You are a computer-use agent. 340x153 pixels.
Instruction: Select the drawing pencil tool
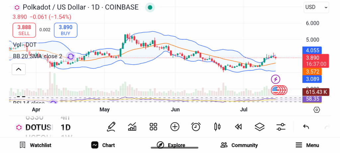pos(111,127)
